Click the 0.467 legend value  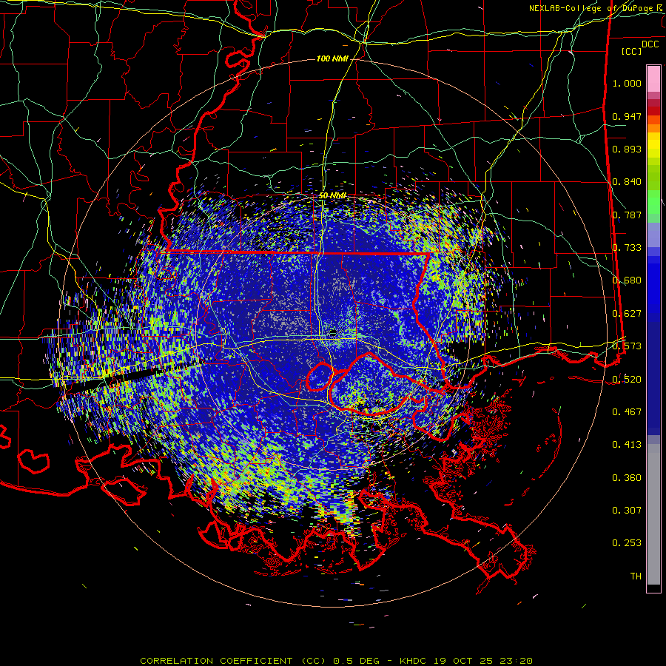(627, 412)
